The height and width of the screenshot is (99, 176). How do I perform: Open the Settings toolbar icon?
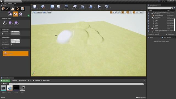click(x=66, y=7)
